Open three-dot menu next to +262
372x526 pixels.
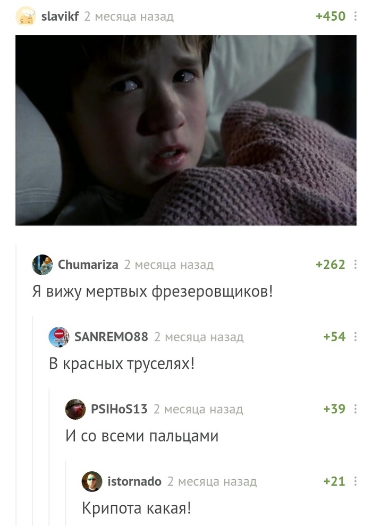[x=355, y=265]
